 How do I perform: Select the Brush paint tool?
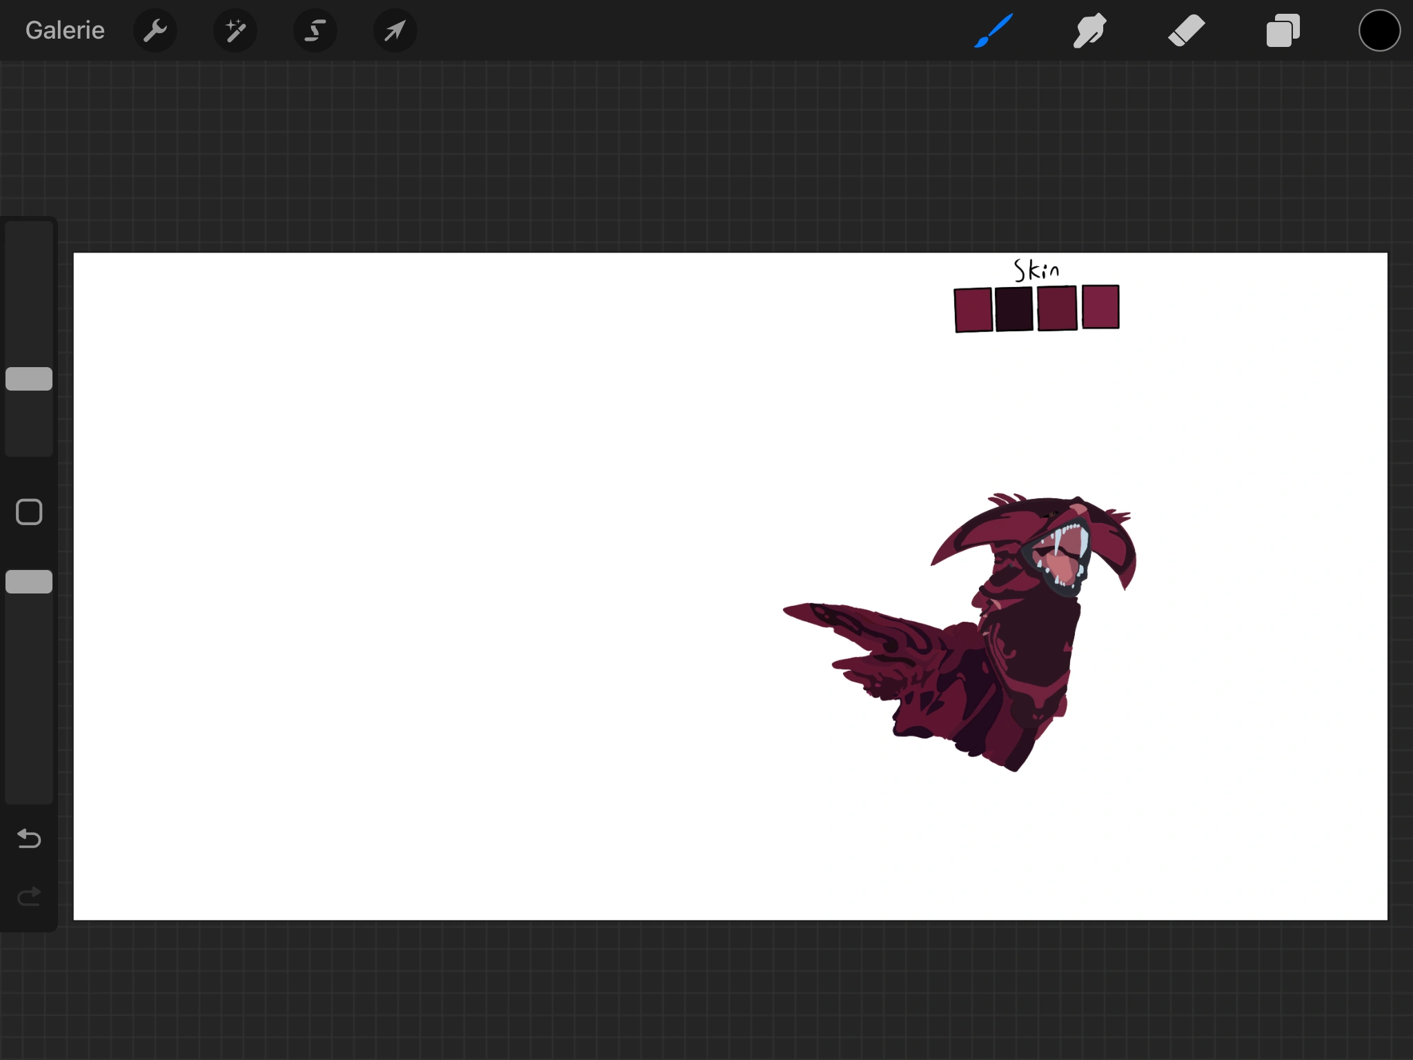point(994,30)
